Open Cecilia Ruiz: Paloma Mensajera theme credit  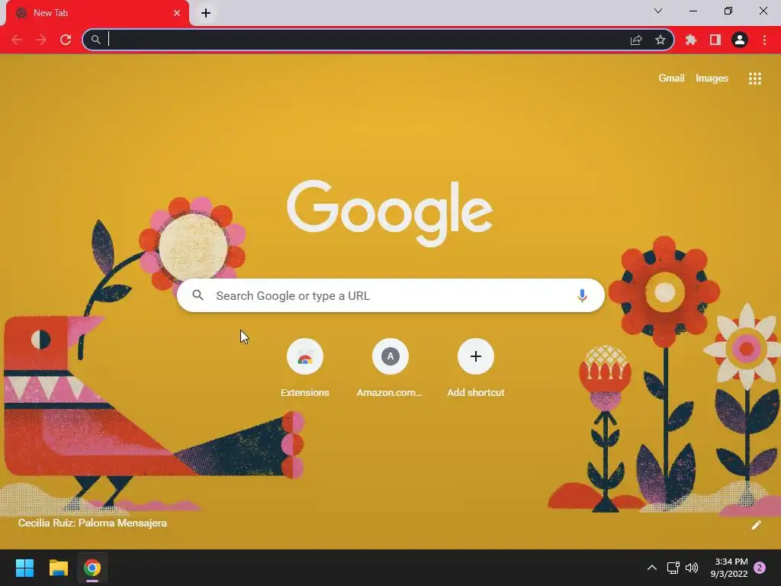[x=92, y=523]
